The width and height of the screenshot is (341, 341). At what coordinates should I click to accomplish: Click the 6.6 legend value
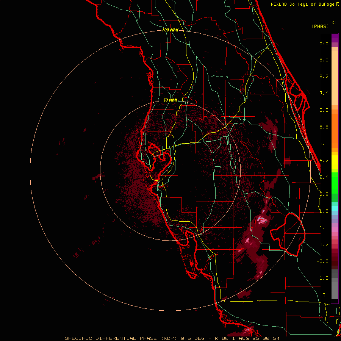[x=324, y=110]
